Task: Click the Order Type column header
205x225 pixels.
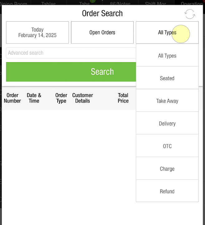Action: 61,98
